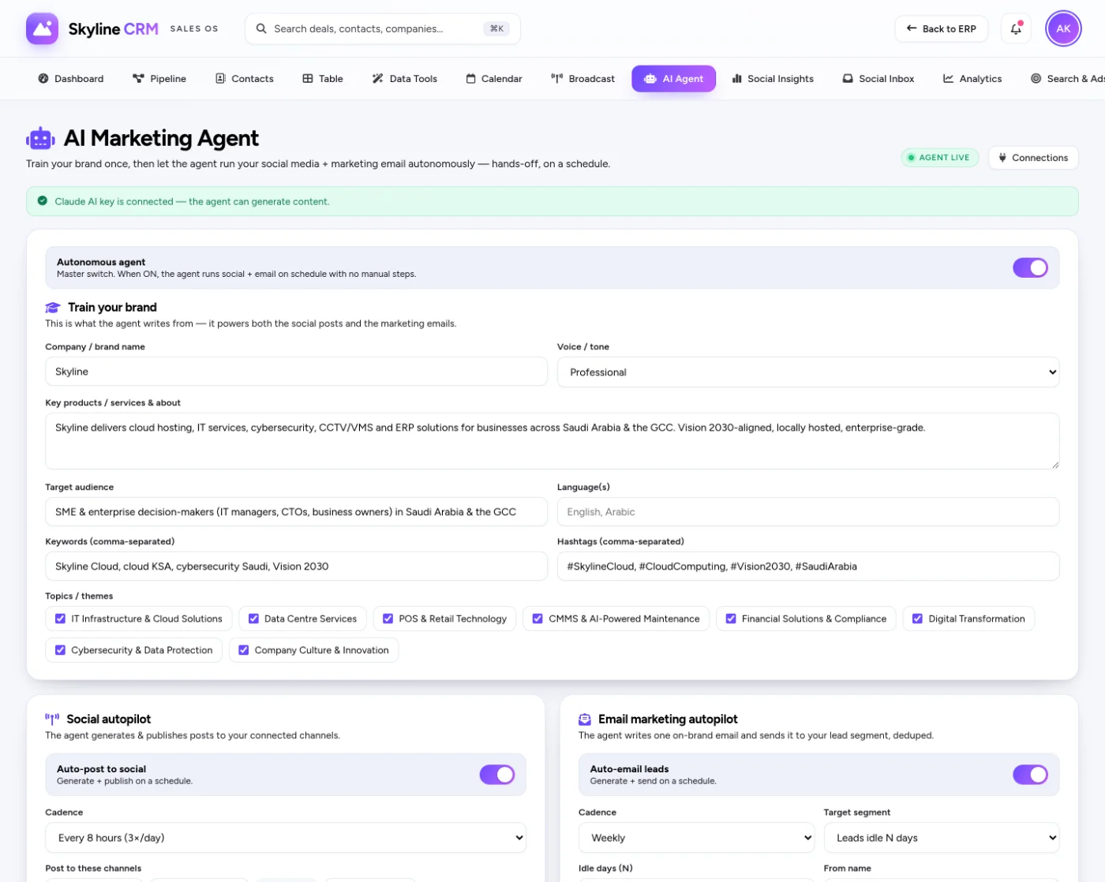Screen dimensions: 1105x882
Task: Click the Pipeline nav icon
Action: click(x=138, y=79)
